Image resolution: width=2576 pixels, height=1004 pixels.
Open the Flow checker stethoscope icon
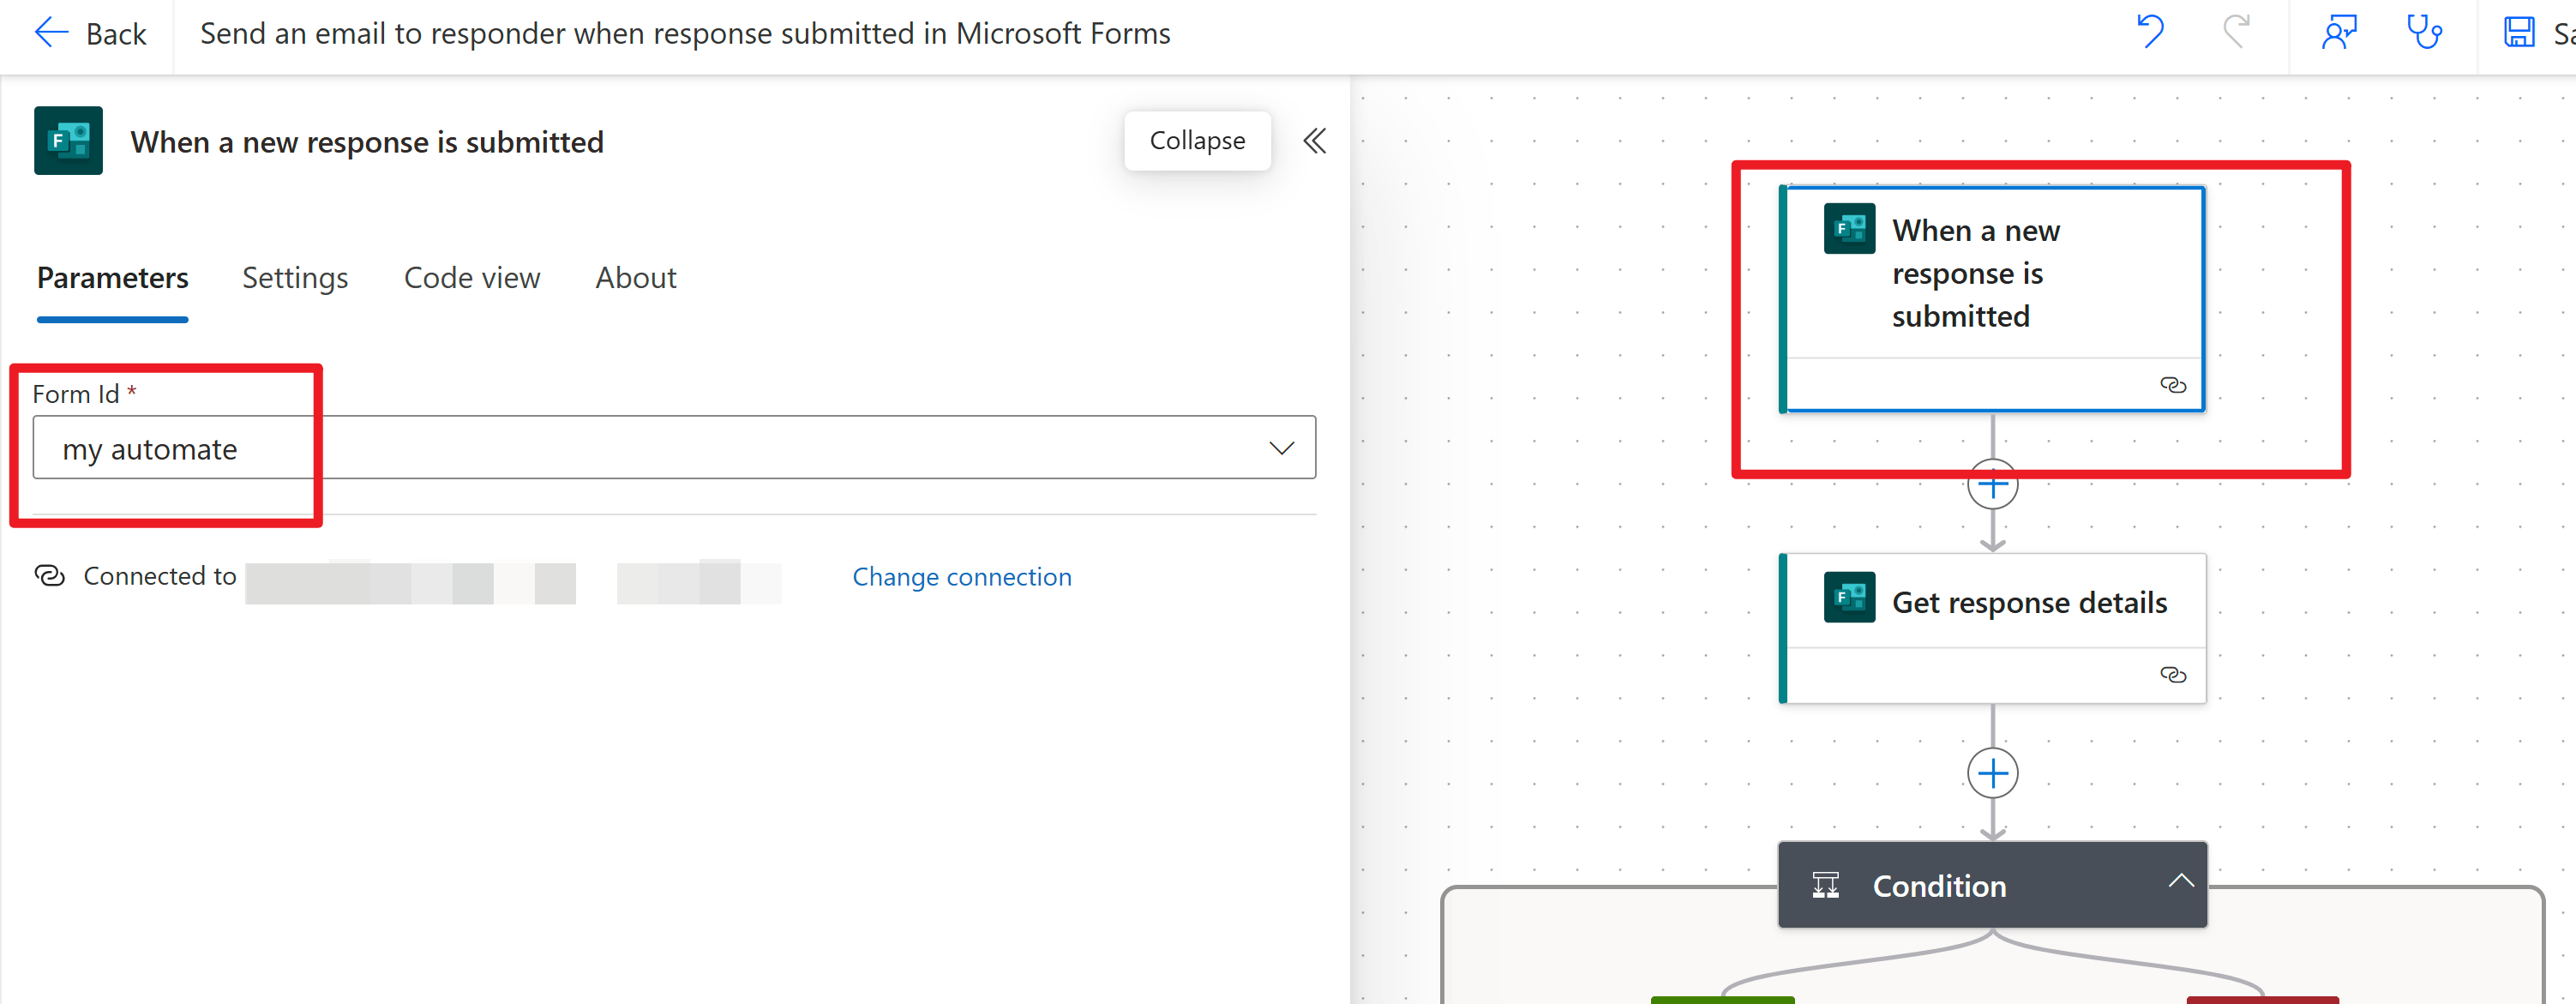(x=2424, y=32)
